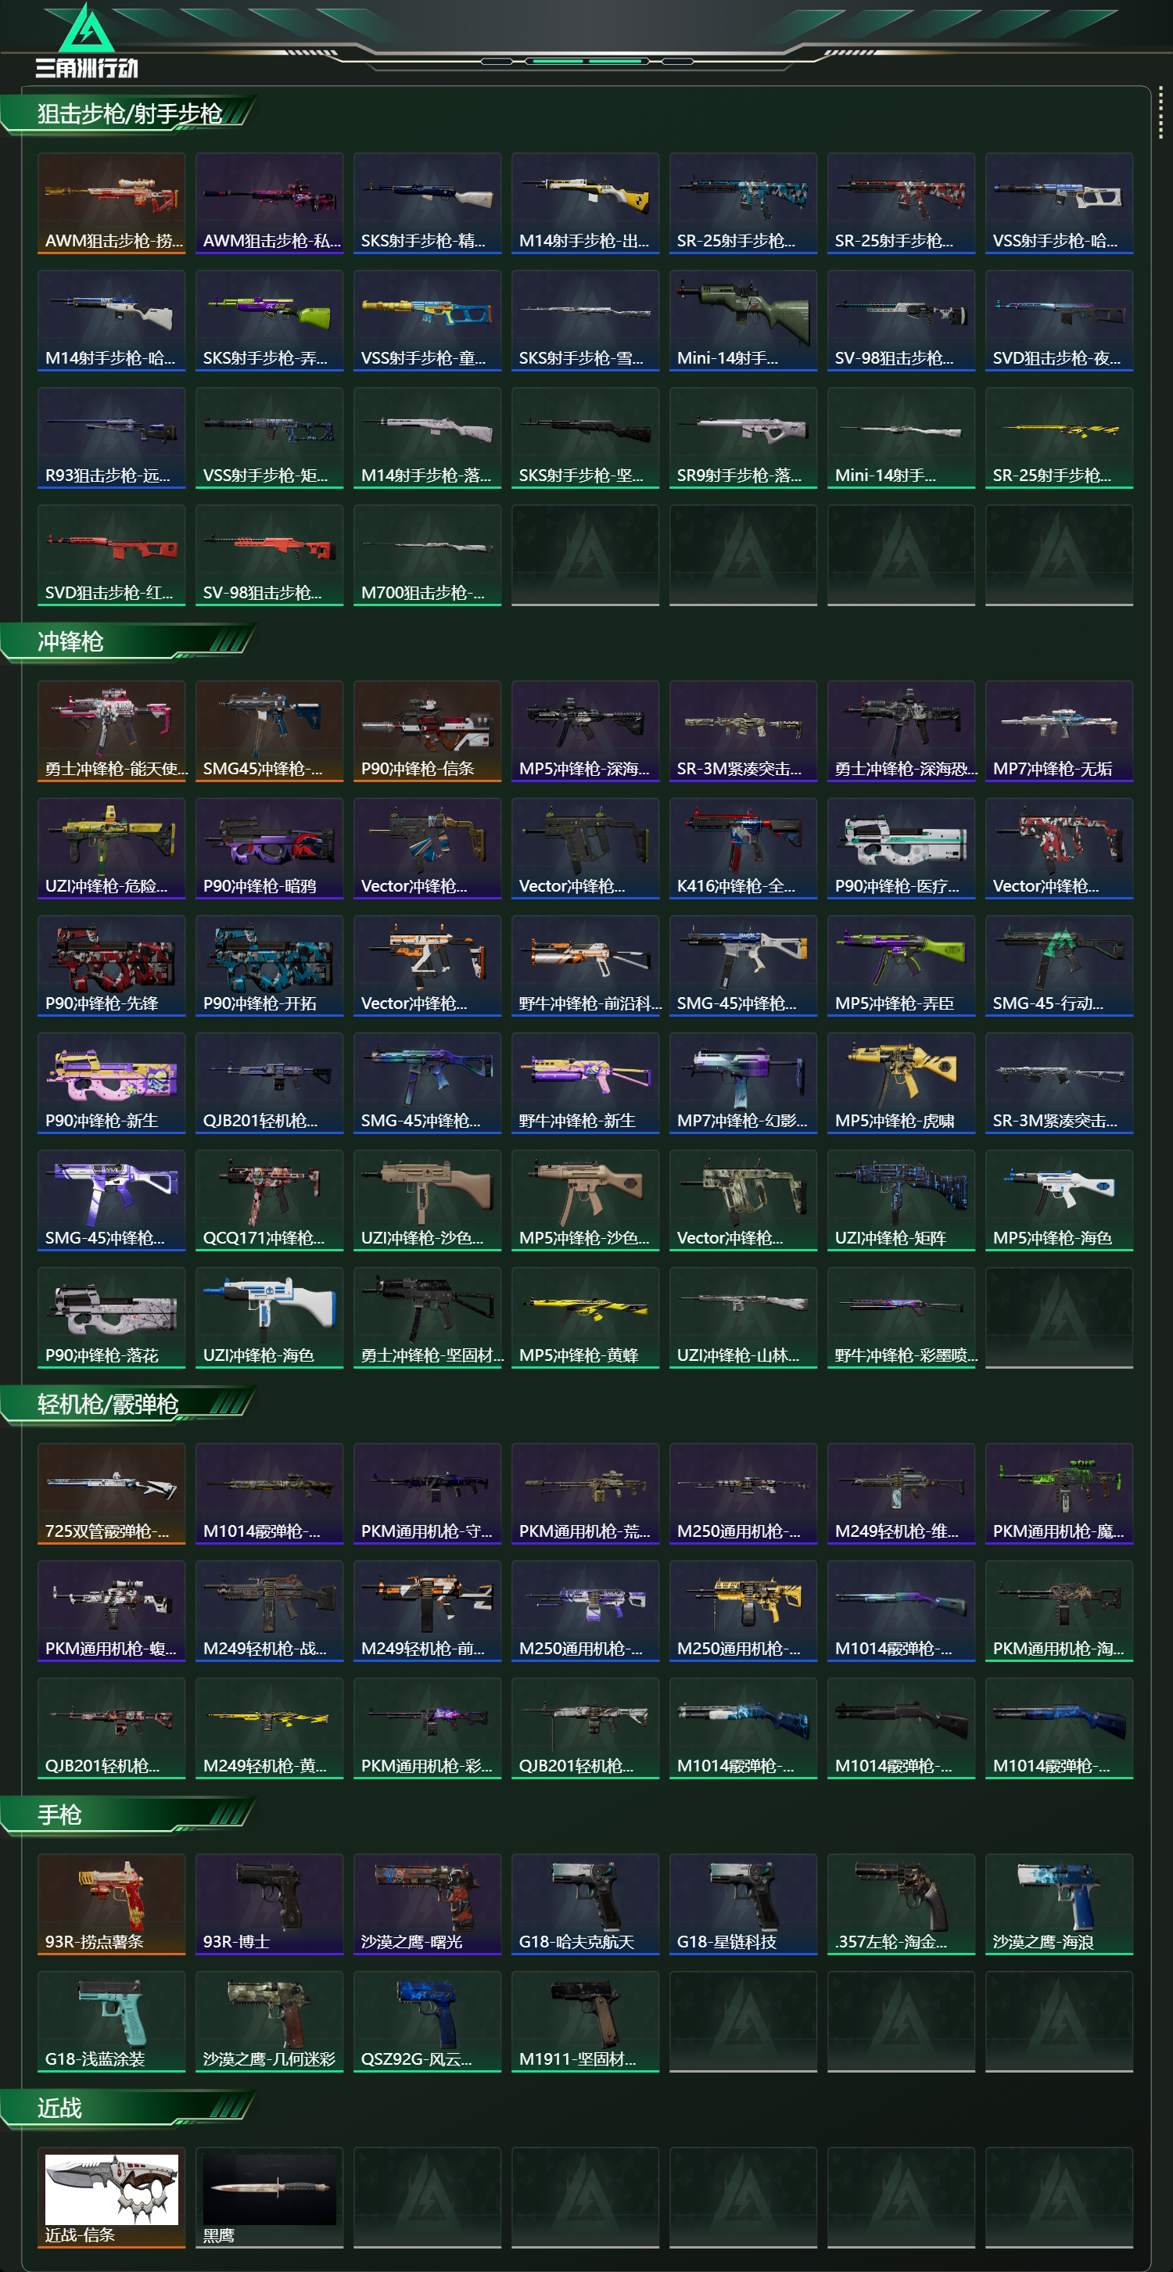The height and width of the screenshot is (2272, 1173).
Task: Pick the 沙漠之鹰-海浪 pistol skin
Action: 1058,1904
